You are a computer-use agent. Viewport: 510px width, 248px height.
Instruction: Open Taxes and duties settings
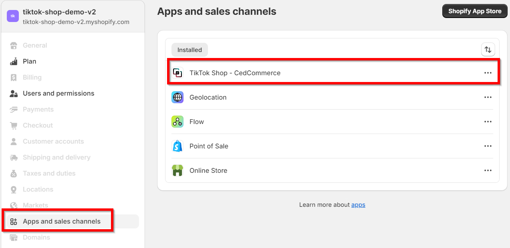(49, 173)
